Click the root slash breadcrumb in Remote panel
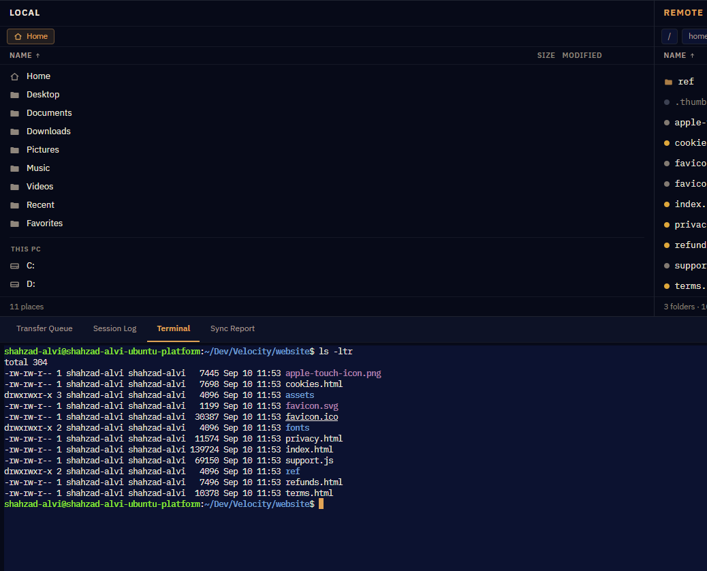Viewport: 707px width, 571px height. point(669,37)
